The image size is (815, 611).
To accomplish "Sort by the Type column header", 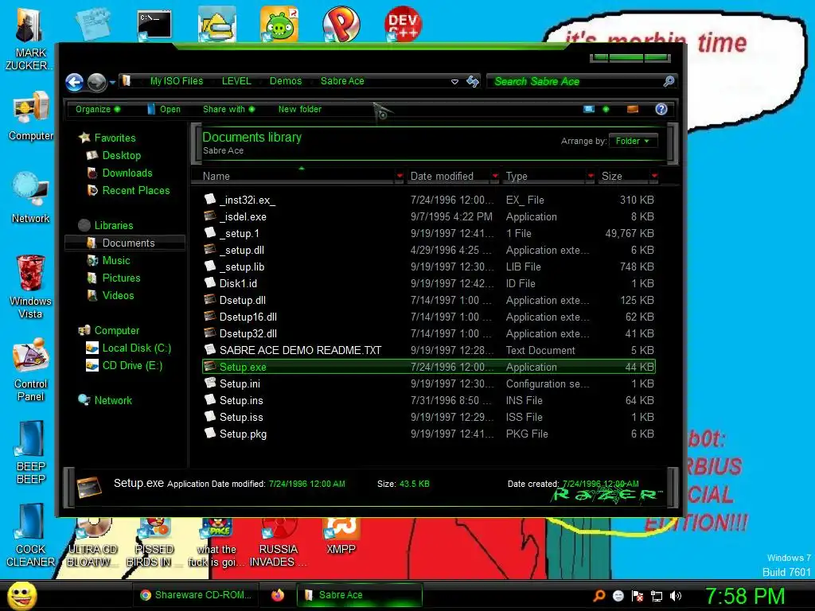I will (544, 176).
